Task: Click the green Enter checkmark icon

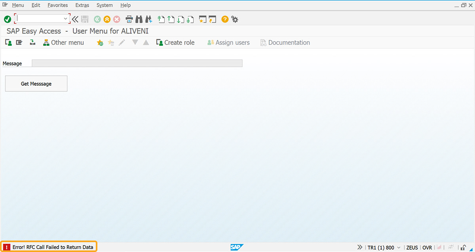Action: pyautogui.click(x=8, y=19)
